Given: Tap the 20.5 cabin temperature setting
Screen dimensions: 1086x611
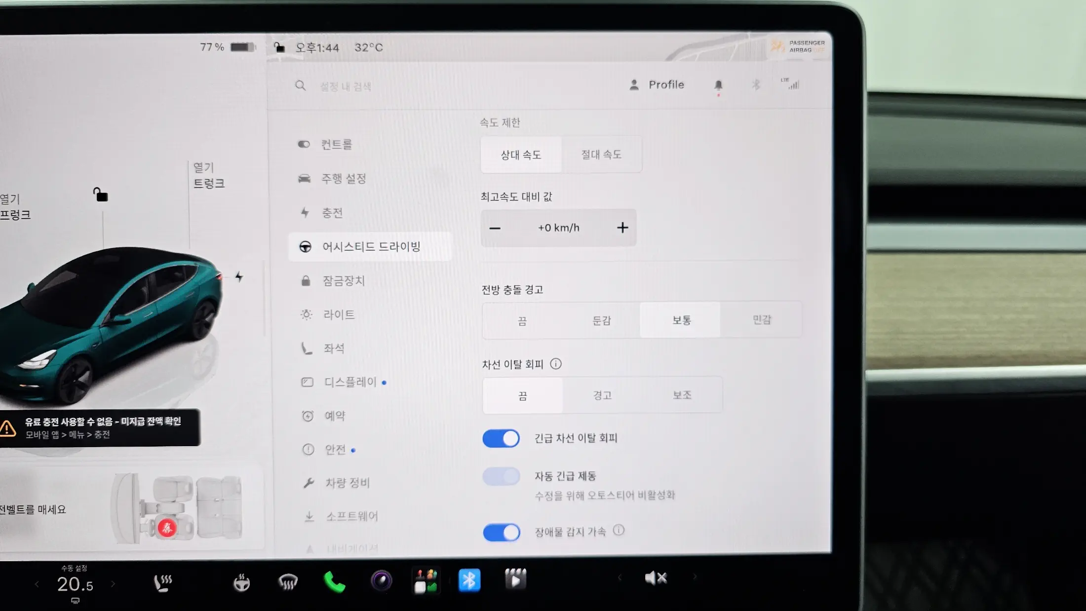Looking at the screenshot, I should (75, 584).
